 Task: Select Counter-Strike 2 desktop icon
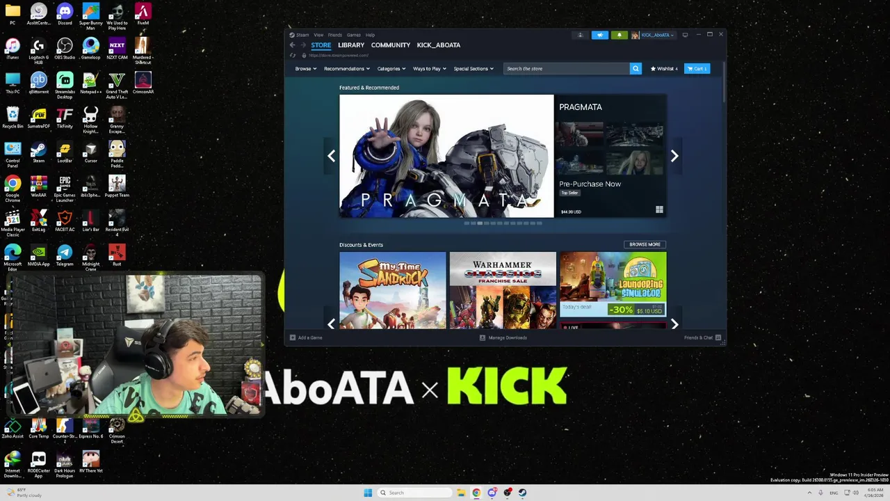pyautogui.click(x=65, y=429)
